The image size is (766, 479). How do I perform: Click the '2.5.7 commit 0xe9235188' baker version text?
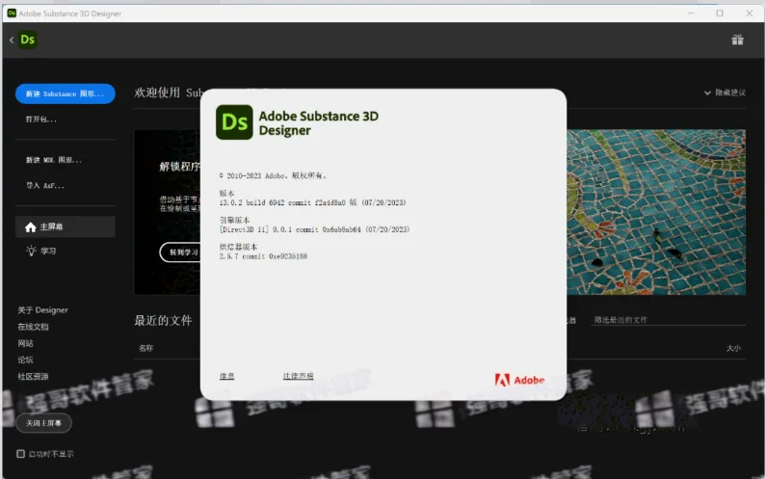[263, 256]
